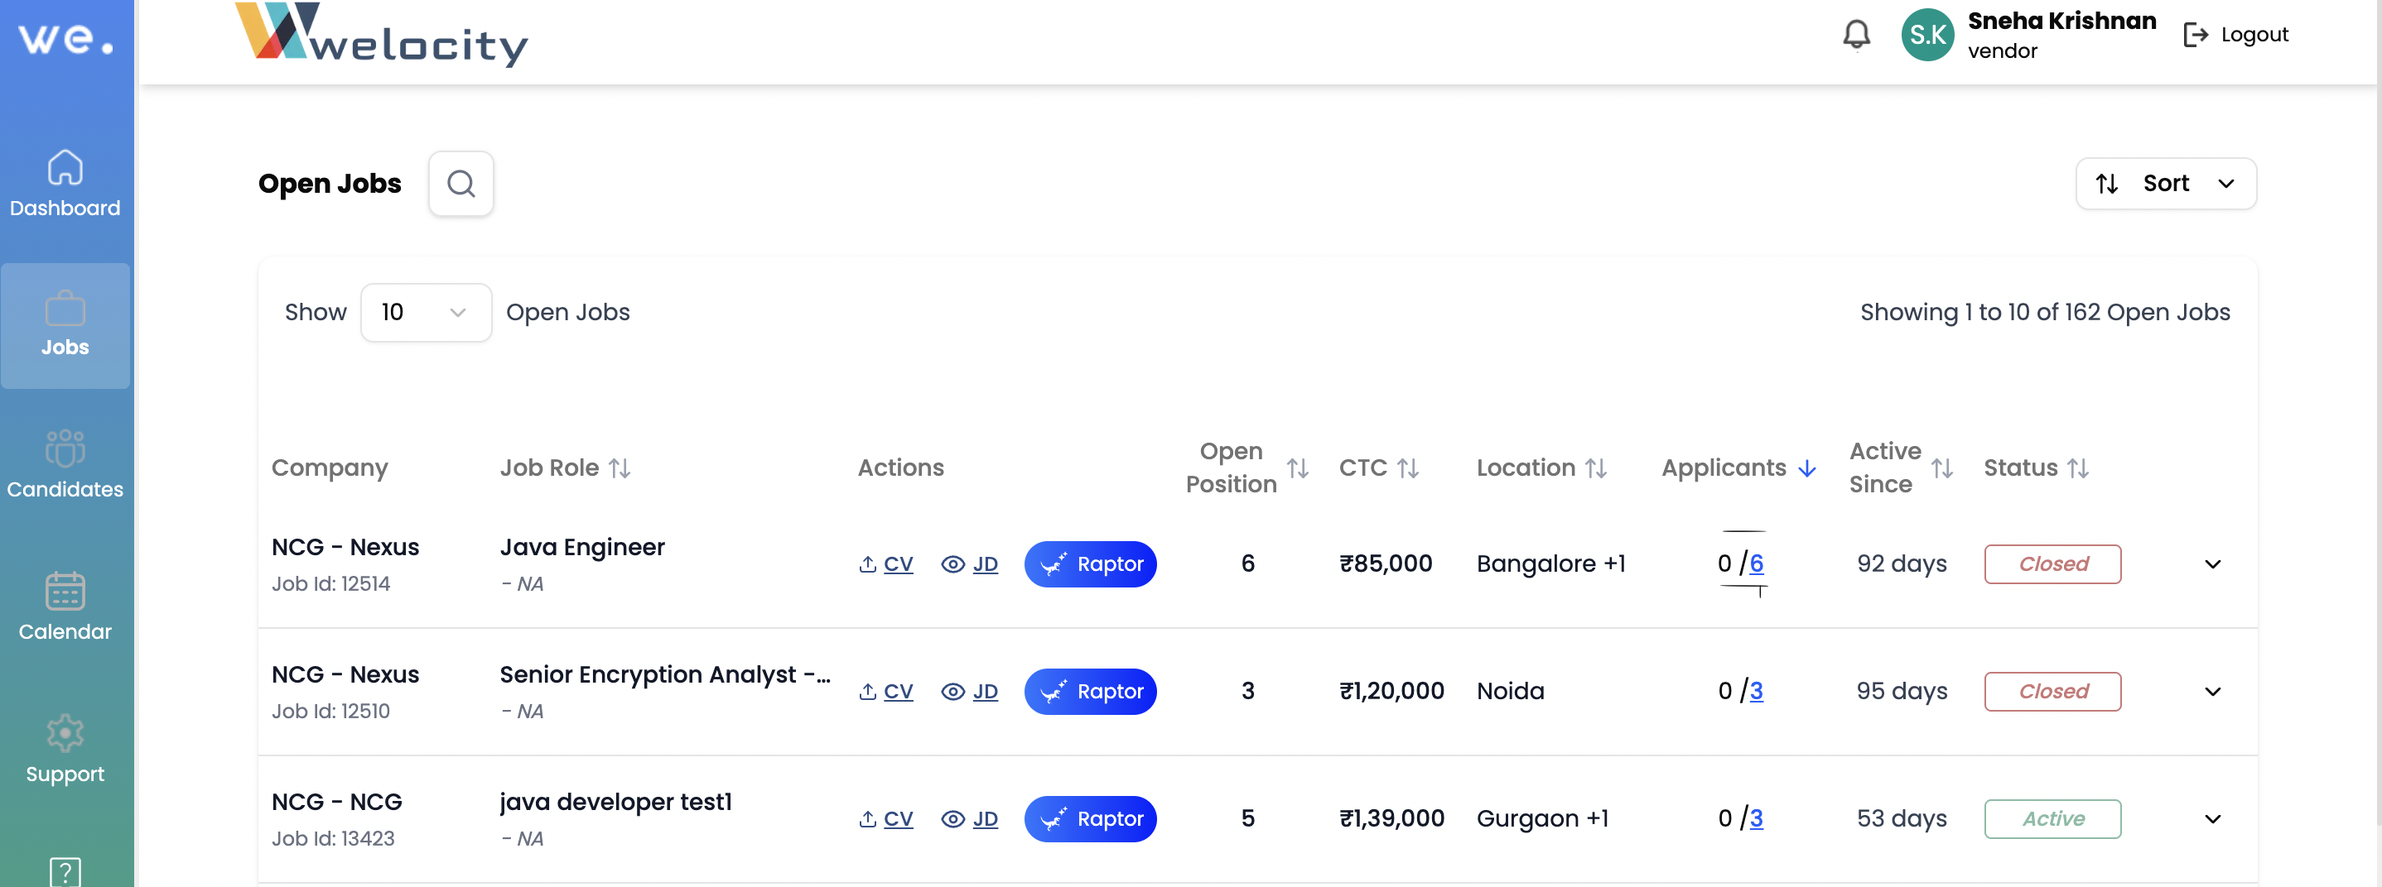View JD for Senior Encryption Analyst
Image resolution: width=2382 pixels, height=887 pixels.
(x=970, y=691)
